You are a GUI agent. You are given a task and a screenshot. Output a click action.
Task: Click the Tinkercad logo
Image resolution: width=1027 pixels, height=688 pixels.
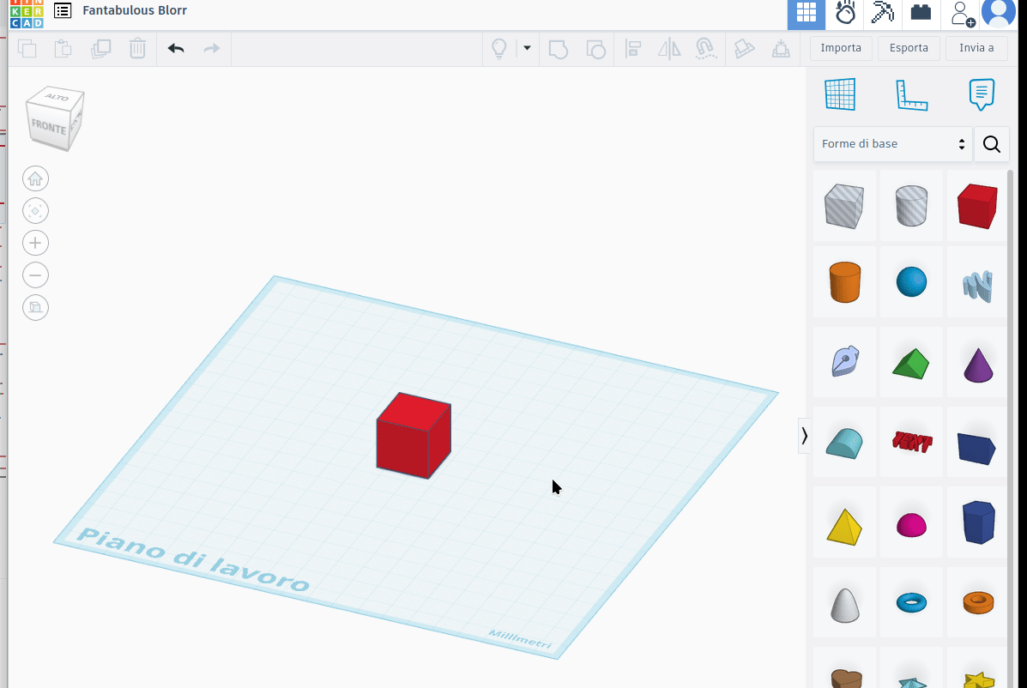(27, 13)
